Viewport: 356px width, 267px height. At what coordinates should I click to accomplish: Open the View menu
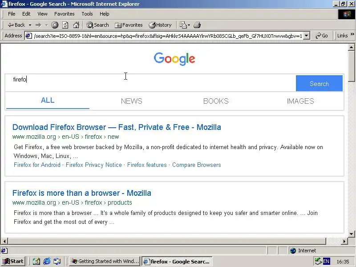42,14
